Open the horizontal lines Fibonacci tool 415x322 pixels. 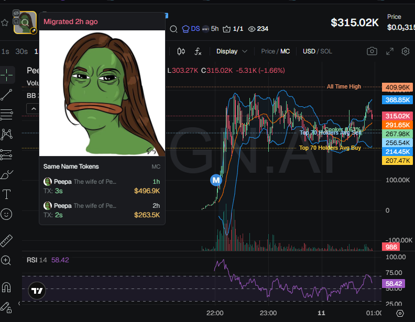[7, 115]
